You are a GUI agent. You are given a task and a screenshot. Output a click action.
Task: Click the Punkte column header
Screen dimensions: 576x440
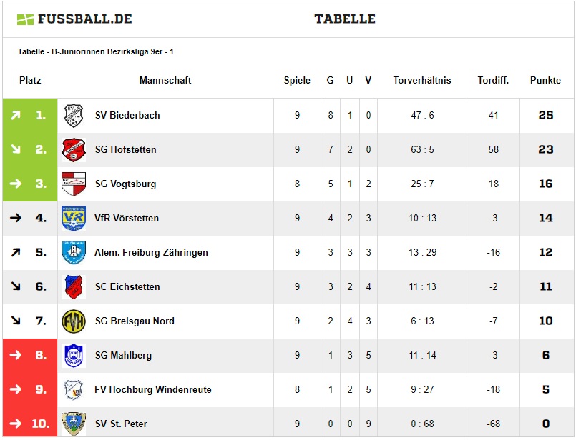tap(545, 80)
